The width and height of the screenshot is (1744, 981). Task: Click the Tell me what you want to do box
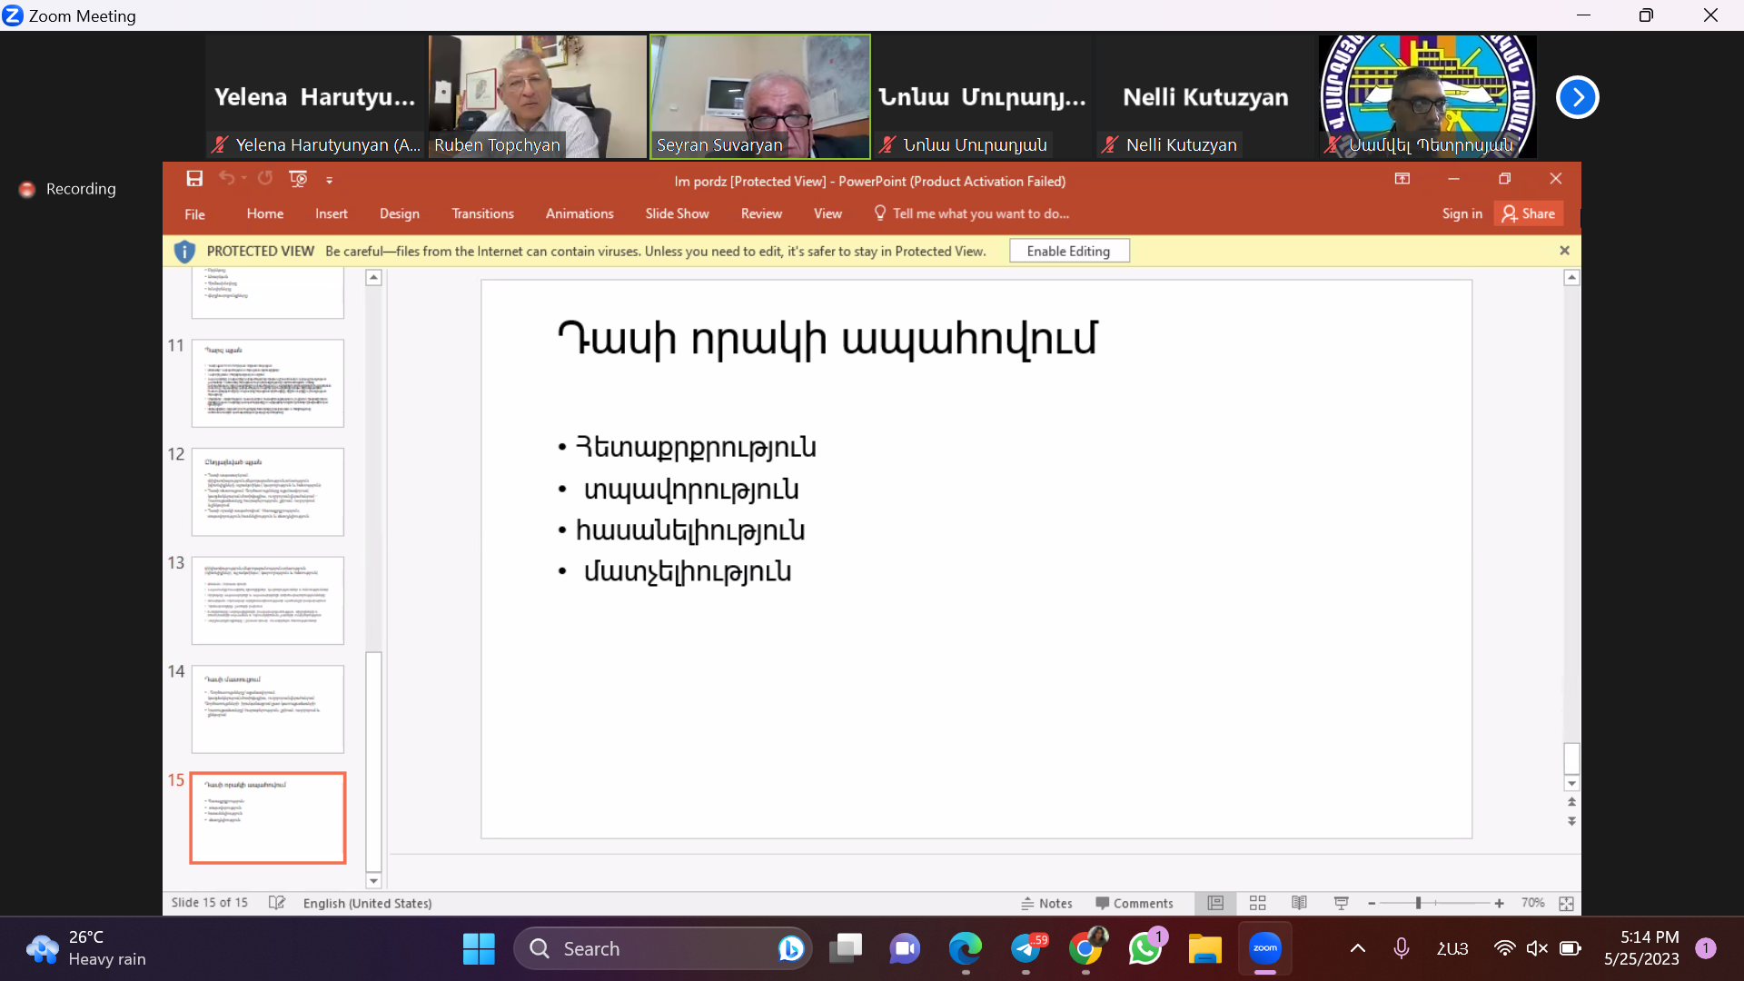pyautogui.click(x=972, y=213)
